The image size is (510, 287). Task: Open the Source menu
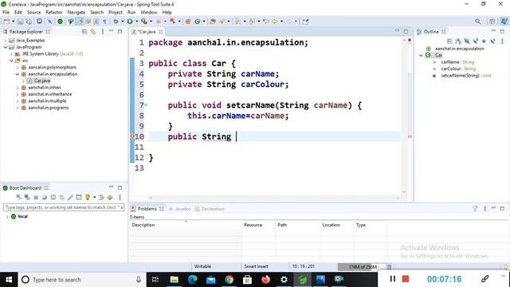click(33, 12)
